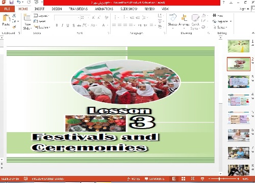Click Replace in Editing group
Viewport: 255px width, 183px height.
pos(222,21)
